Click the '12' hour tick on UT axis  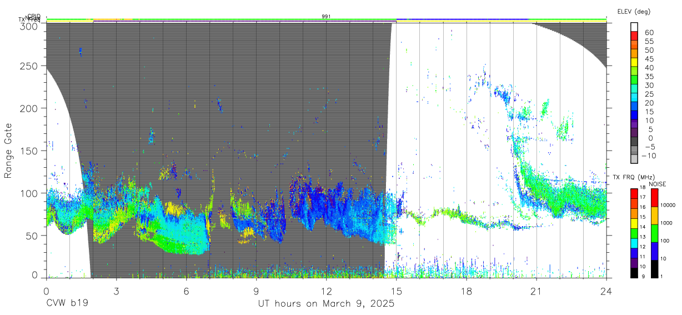327,291
